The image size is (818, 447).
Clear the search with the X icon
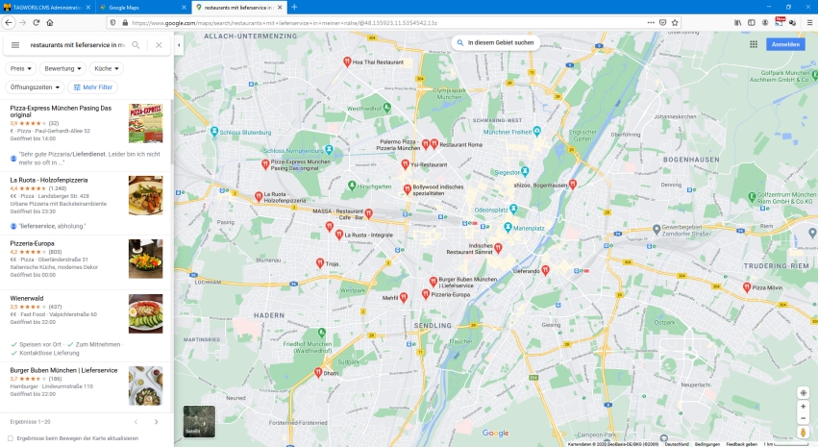click(159, 45)
